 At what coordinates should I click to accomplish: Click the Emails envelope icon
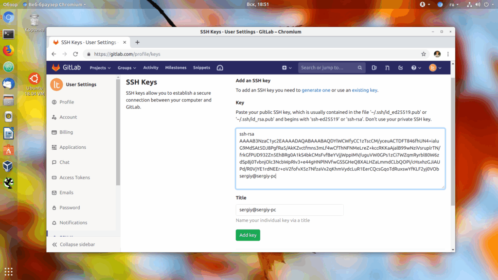pyautogui.click(x=54, y=192)
